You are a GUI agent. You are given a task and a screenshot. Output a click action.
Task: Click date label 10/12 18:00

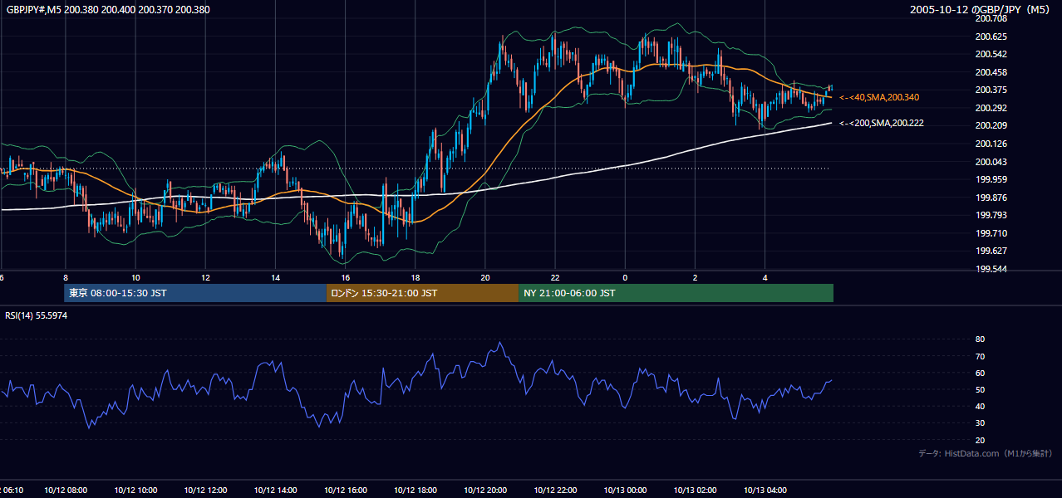click(x=415, y=491)
